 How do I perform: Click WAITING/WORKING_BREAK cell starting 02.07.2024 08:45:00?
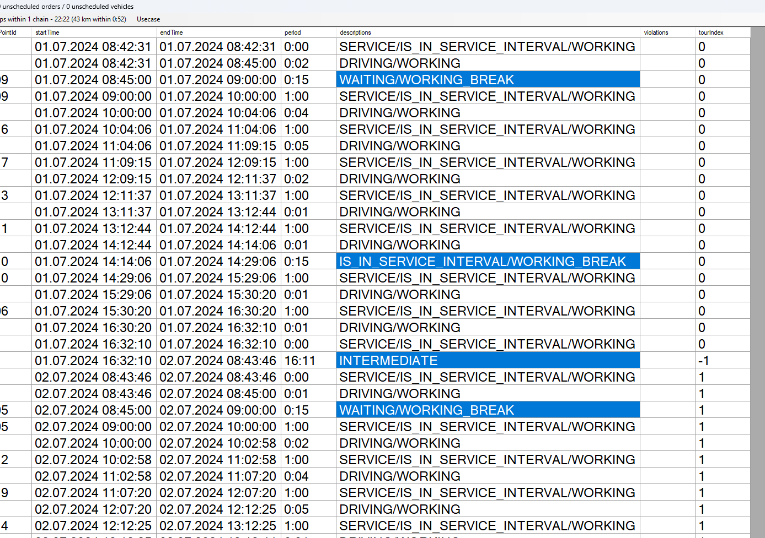coord(488,410)
